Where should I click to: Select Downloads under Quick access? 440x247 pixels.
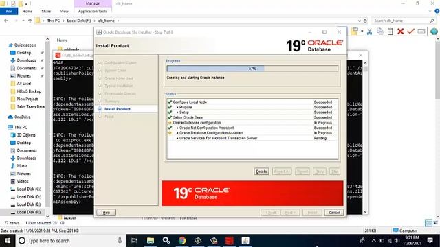[26, 60]
